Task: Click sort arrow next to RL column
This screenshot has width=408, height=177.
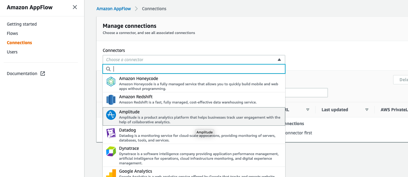Action: (307, 110)
